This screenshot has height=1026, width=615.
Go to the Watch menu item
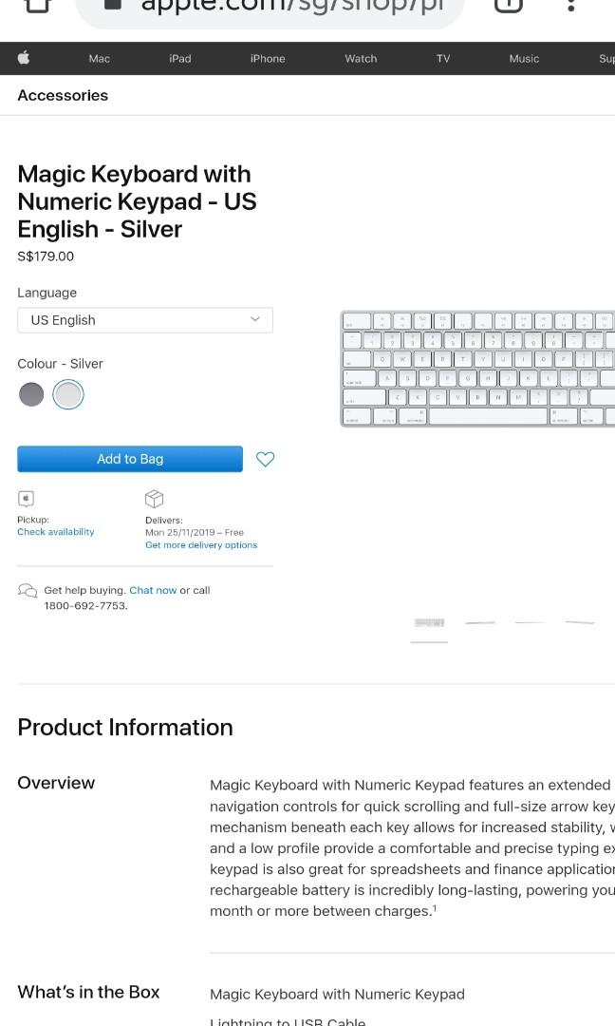tap(361, 59)
